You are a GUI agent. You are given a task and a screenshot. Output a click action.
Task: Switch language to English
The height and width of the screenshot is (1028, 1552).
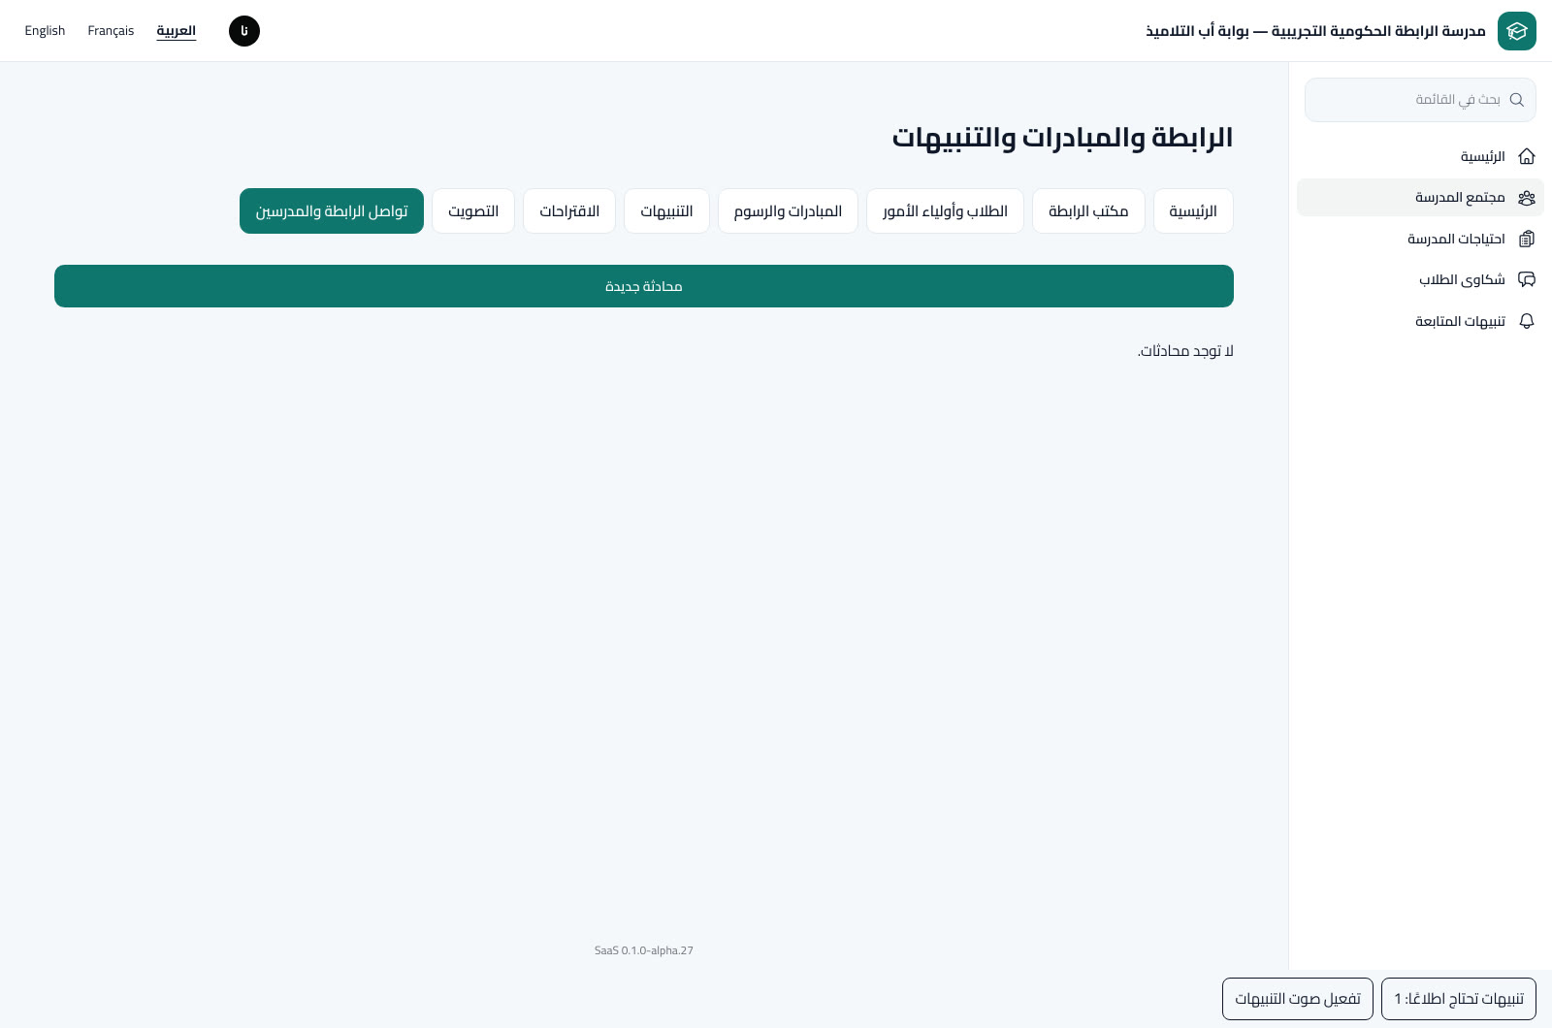tap(45, 31)
